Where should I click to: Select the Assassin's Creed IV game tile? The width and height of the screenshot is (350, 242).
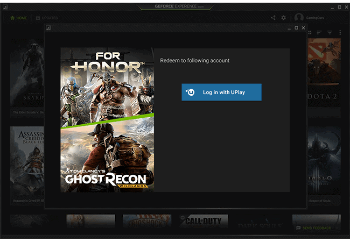27,165
